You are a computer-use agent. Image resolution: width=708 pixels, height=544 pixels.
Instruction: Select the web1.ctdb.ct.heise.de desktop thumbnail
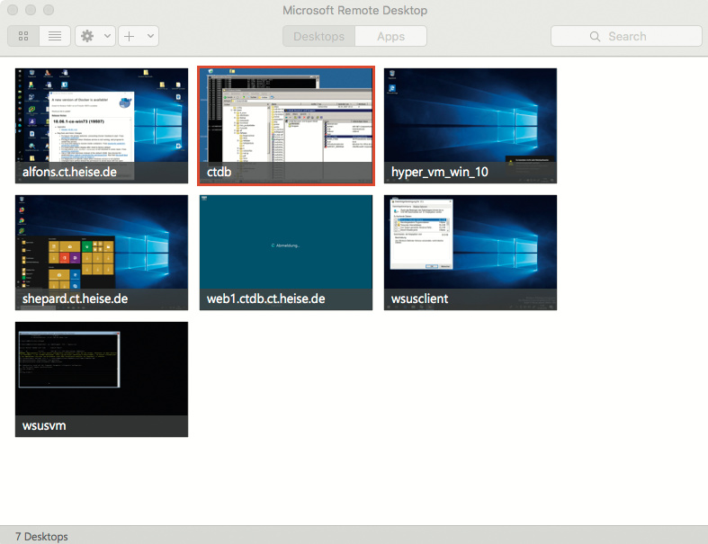point(286,252)
